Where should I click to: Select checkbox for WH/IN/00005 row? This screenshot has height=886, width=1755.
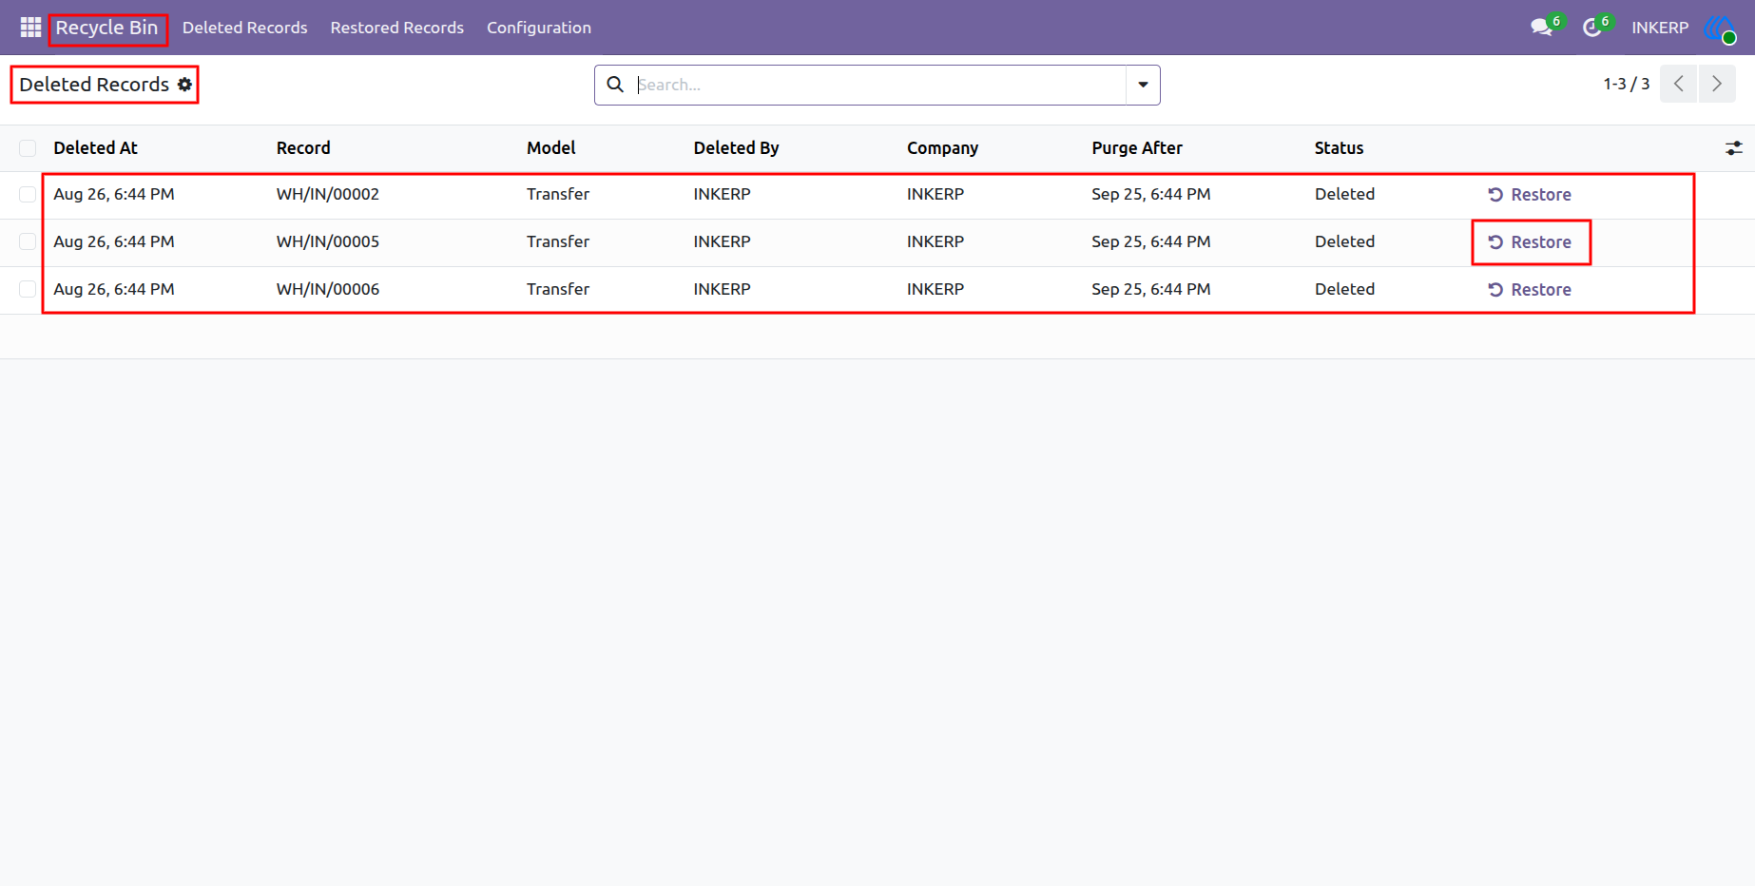tap(28, 242)
